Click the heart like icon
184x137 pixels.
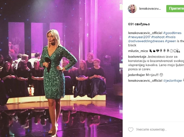pyautogui.click(x=131, y=130)
